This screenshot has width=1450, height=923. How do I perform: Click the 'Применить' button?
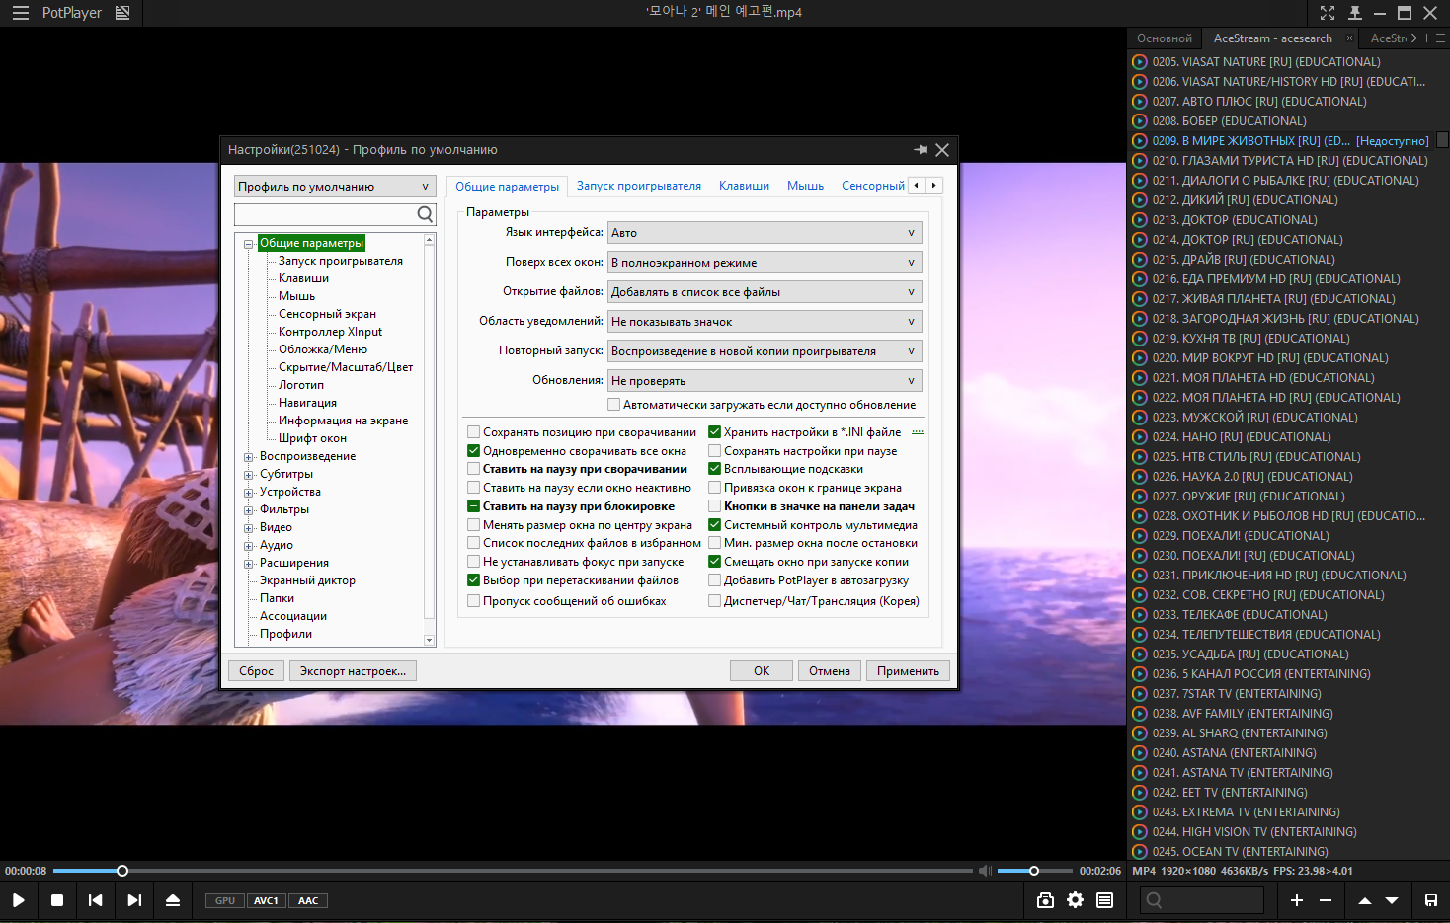tap(908, 671)
